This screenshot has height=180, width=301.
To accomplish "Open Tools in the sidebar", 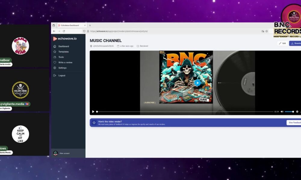I will click(x=61, y=57).
